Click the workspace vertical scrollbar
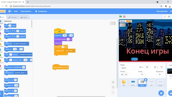172x97 pixels. [117, 63]
